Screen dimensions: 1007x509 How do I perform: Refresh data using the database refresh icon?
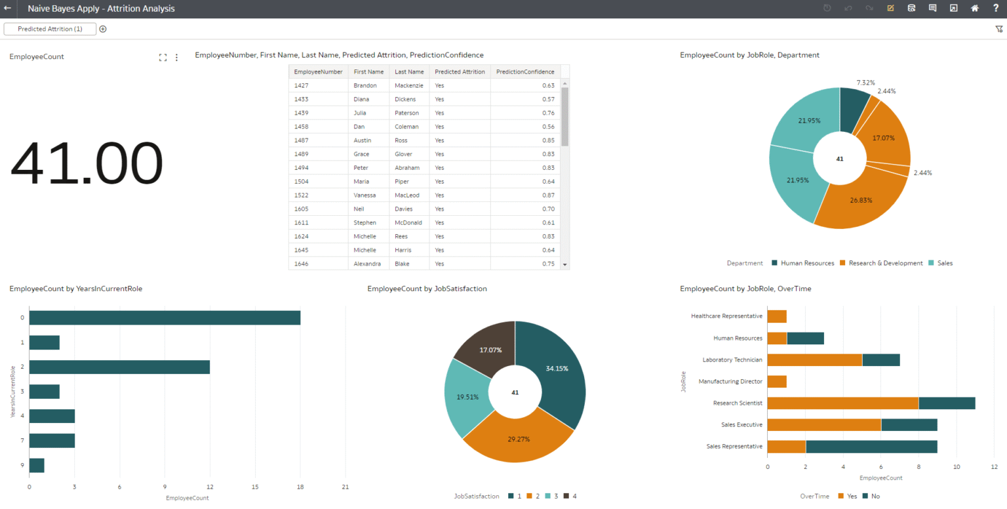click(911, 9)
